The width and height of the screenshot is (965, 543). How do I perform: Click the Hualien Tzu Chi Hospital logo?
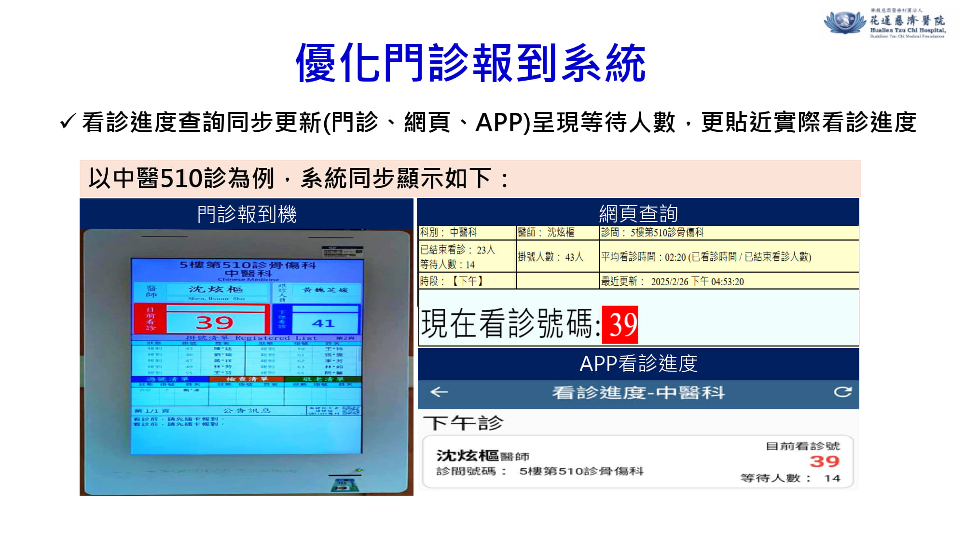click(885, 23)
